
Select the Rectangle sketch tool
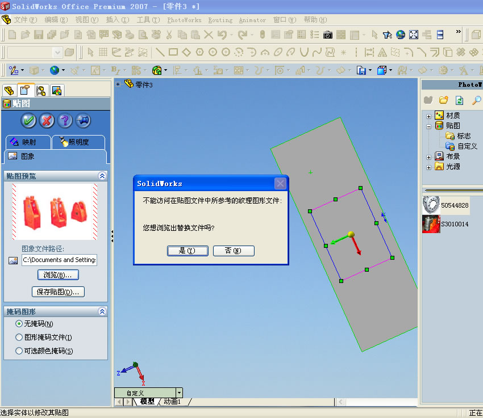[173, 52]
